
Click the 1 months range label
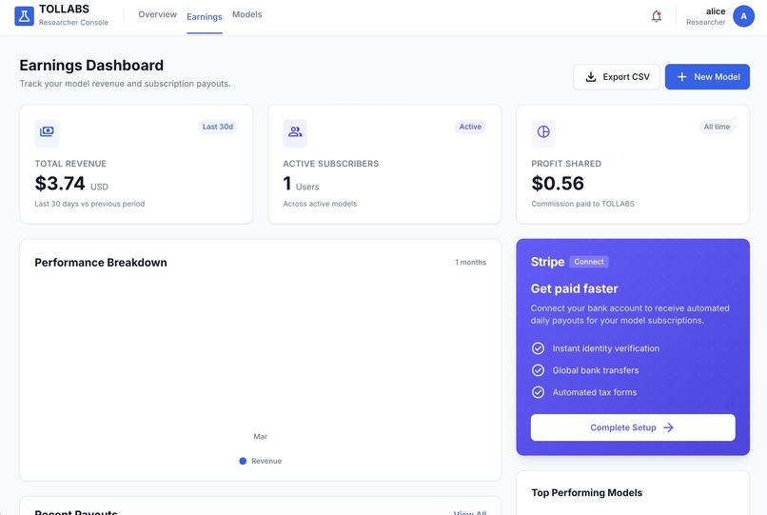[470, 263]
